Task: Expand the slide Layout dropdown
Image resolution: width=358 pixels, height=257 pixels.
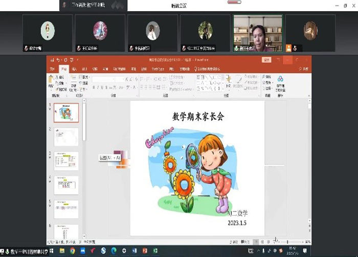Action: [x=84, y=77]
